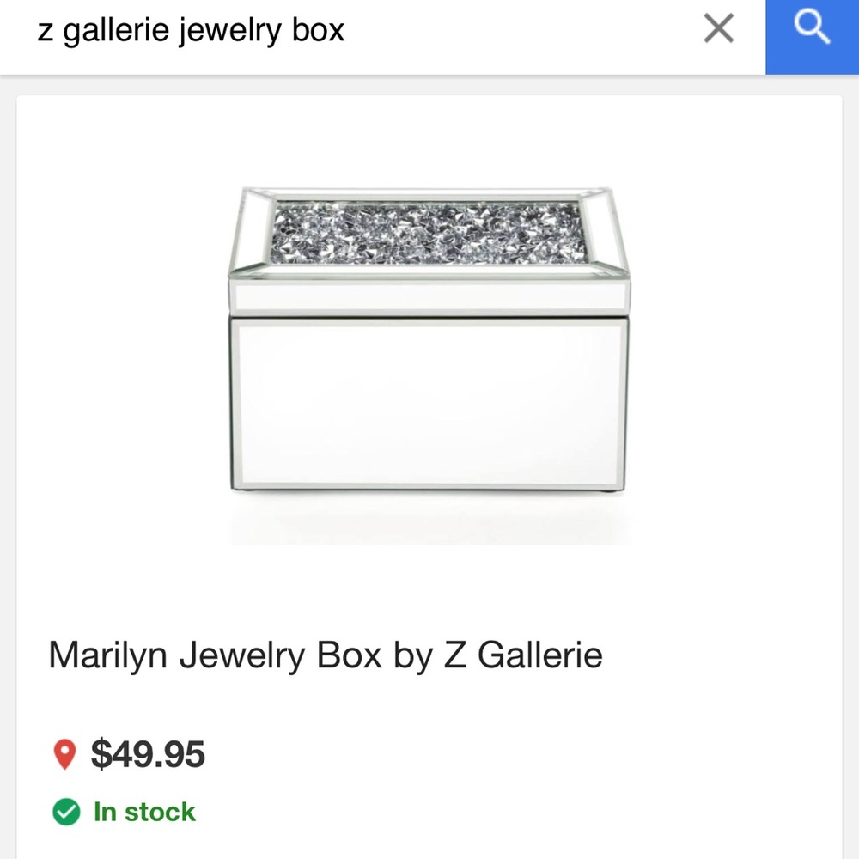Select the search results page area

tap(429, 472)
